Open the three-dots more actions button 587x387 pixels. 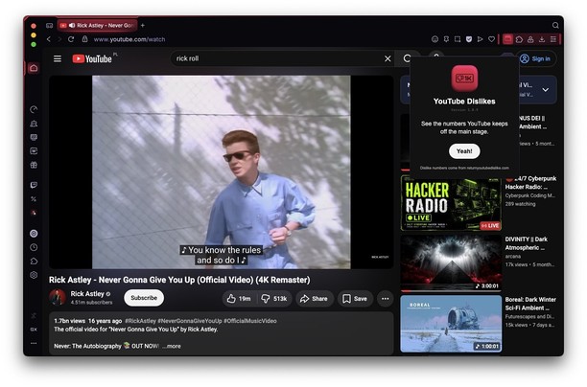pos(386,298)
